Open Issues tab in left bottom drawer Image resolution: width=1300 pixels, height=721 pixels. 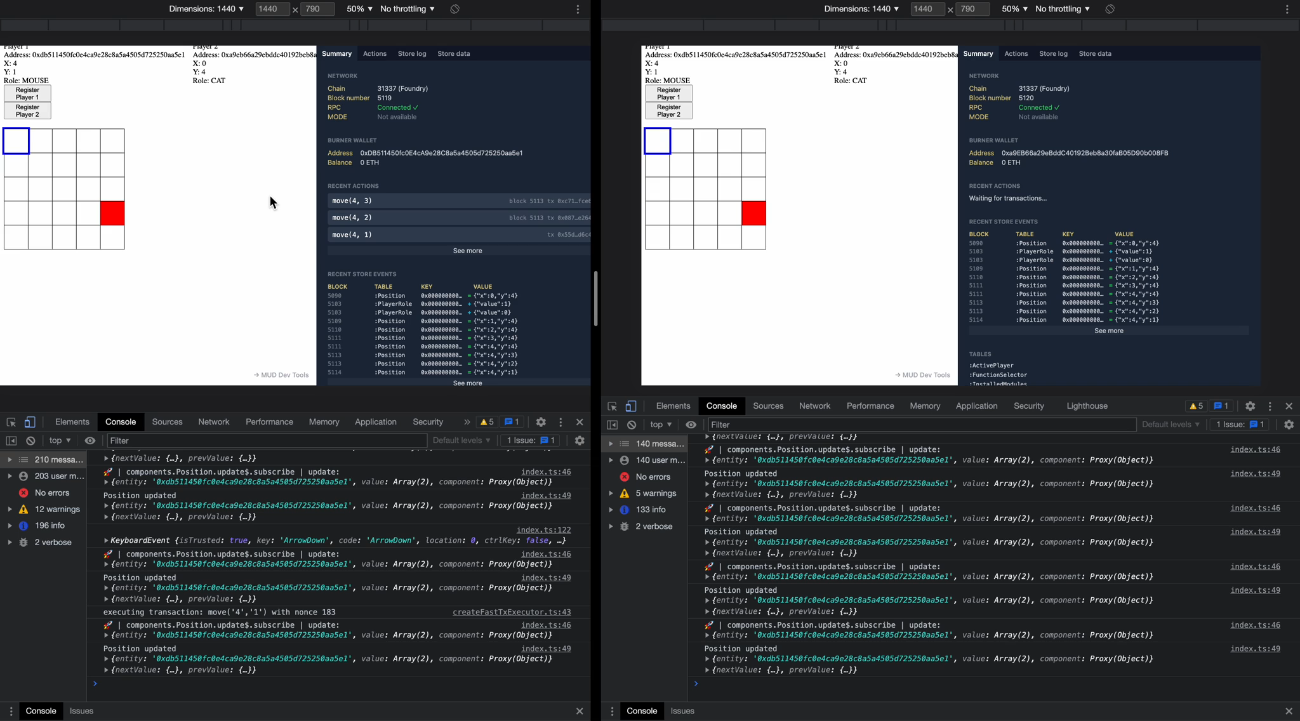(81, 711)
